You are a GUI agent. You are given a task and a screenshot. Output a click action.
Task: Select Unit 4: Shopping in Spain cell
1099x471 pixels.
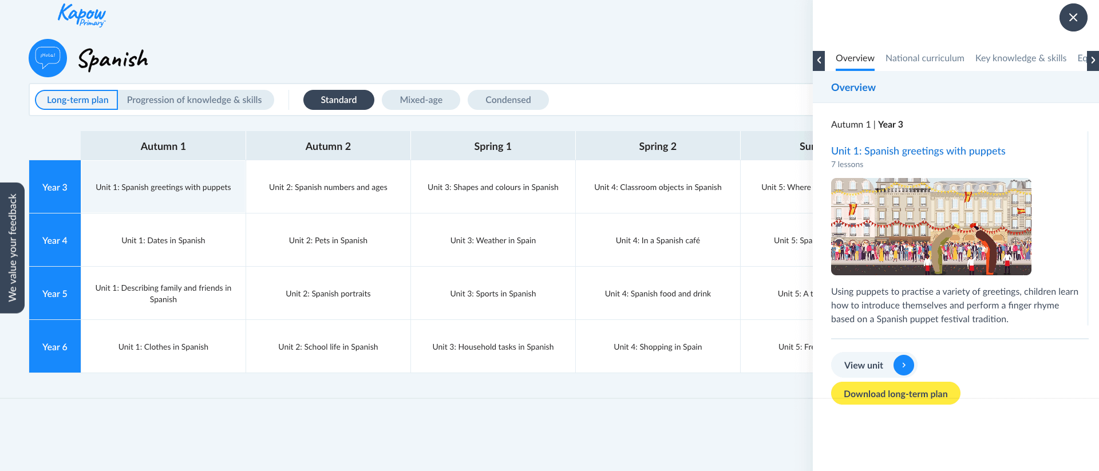[x=658, y=347]
